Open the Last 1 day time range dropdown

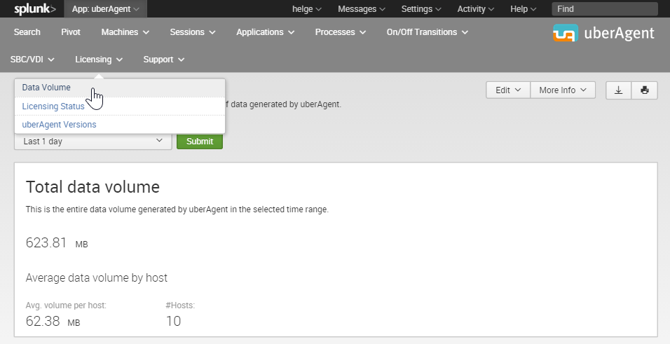(x=93, y=141)
